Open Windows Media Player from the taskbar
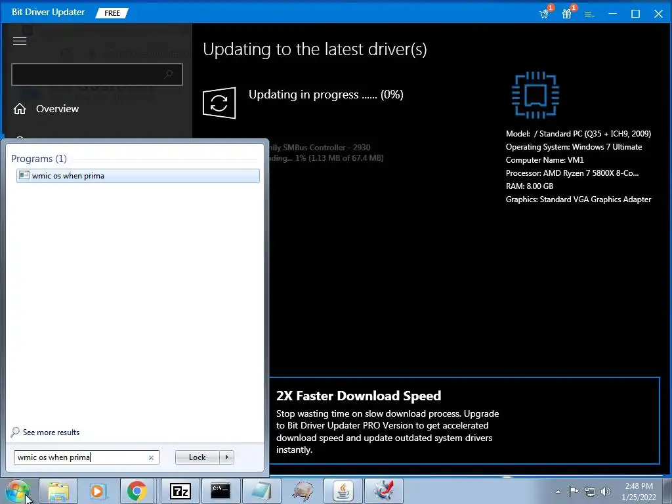Image resolution: width=672 pixels, height=504 pixels. click(x=98, y=491)
